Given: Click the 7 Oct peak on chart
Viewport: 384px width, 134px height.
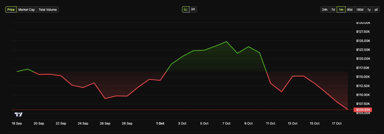Looking at the screenshot, I should point(226,41).
